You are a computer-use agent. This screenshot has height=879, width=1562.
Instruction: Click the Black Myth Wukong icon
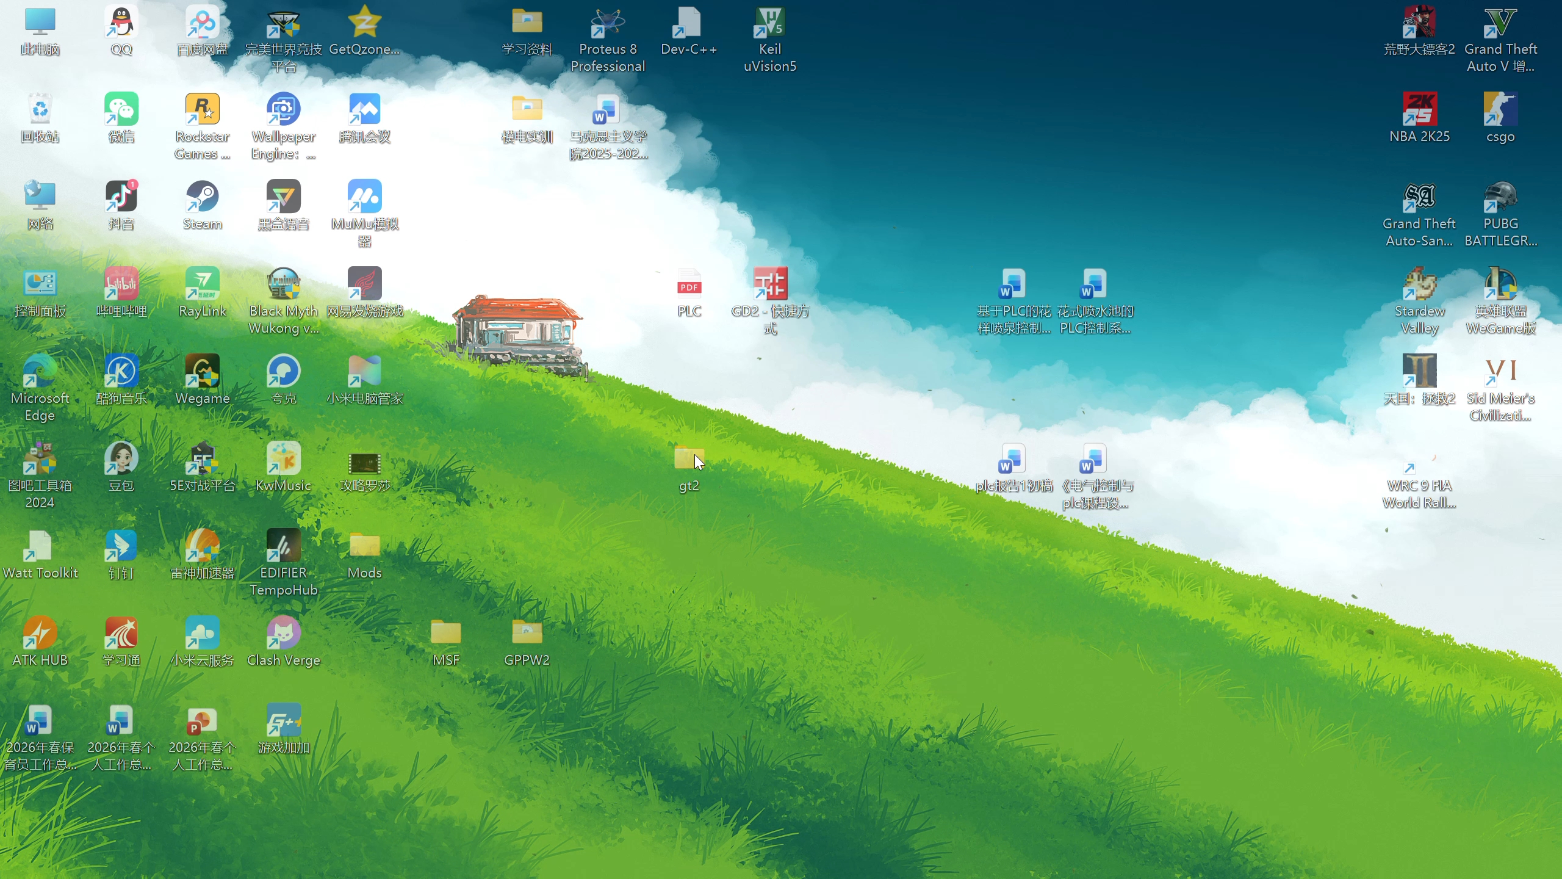coord(284,284)
